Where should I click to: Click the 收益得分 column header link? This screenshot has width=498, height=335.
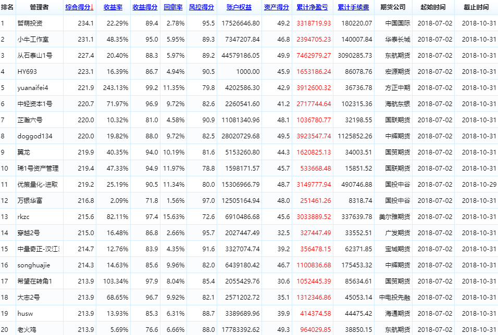point(145,7)
